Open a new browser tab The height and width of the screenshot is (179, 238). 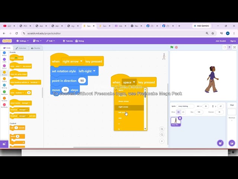point(179,26)
